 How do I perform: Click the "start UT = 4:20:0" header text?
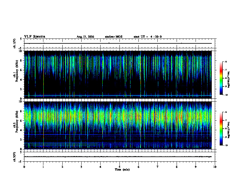pos(148,37)
